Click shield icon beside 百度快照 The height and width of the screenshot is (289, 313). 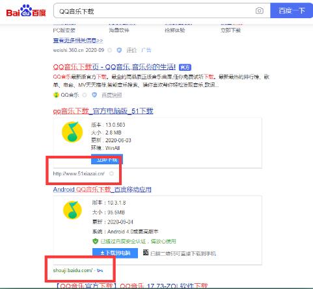pyautogui.click(x=94, y=95)
